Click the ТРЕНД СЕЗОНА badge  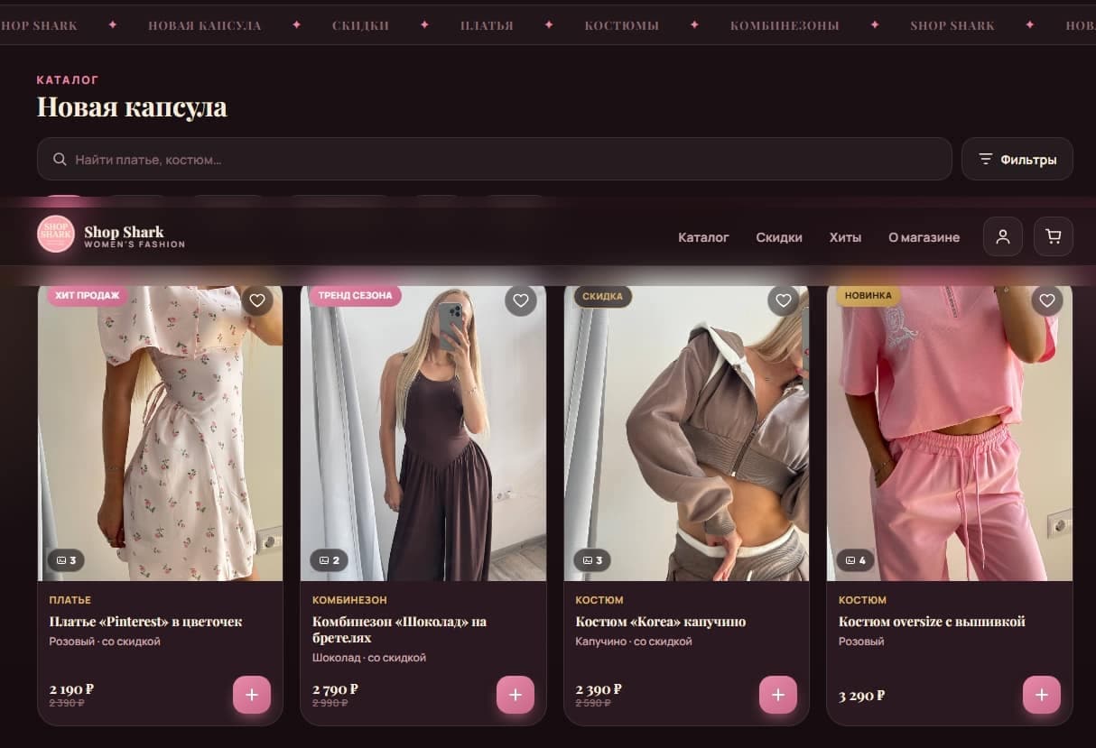pos(355,295)
